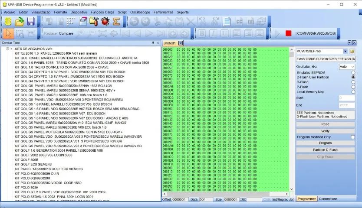Click the Start address field

[347, 98]
